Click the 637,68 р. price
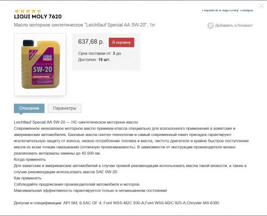 pyautogui.click(x=91, y=42)
